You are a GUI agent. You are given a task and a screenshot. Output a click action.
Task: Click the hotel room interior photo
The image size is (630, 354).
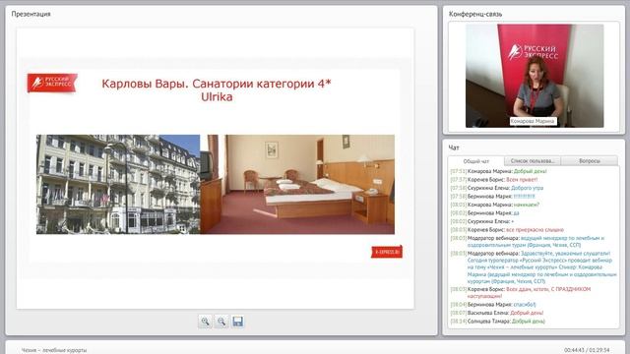point(297,184)
